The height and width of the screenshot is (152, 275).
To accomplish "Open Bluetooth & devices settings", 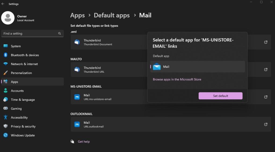I will pyautogui.click(x=32, y=55).
